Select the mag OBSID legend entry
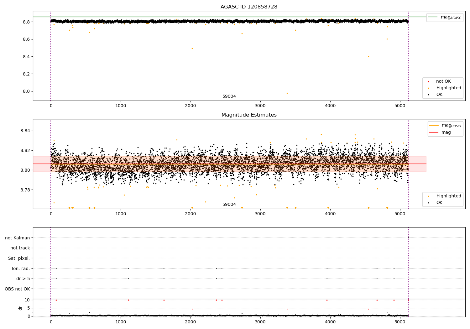This screenshot has width=470, height=329. coord(445,125)
